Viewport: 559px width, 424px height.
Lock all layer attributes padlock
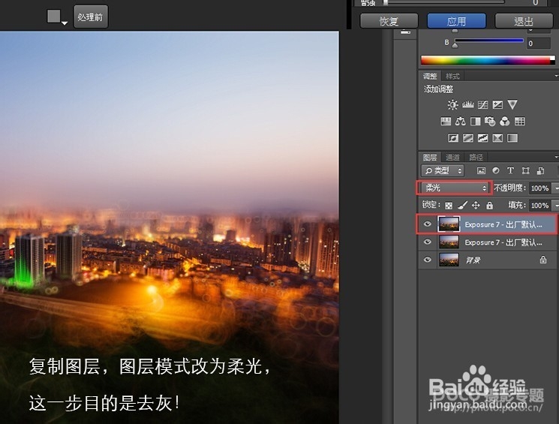click(490, 206)
